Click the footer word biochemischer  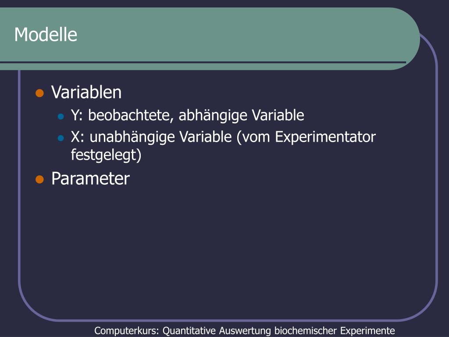pyautogui.click(x=306, y=331)
